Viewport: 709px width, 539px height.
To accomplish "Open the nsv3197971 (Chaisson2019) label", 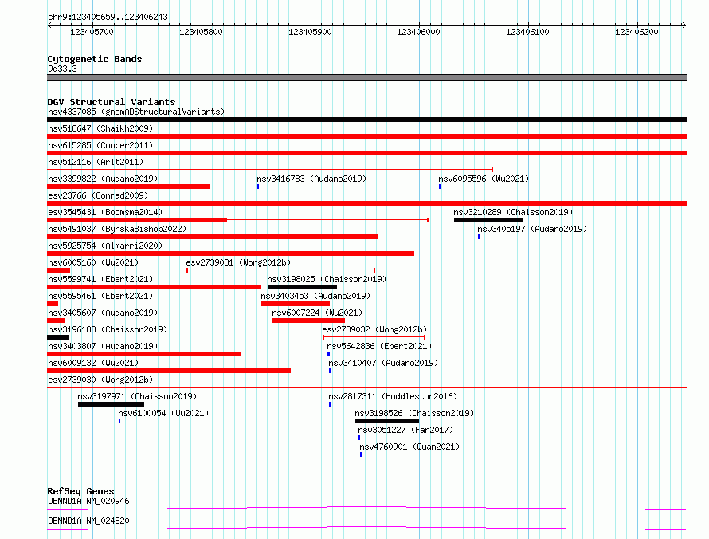I will pyautogui.click(x=137, y=396).
